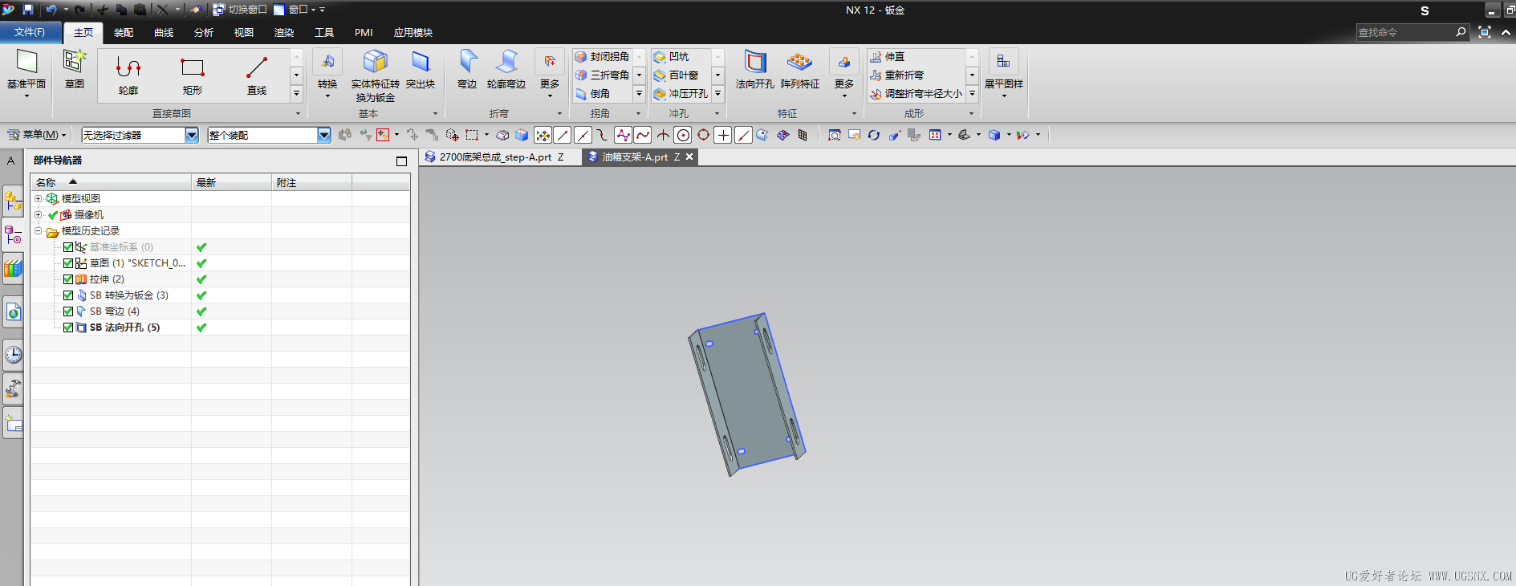Image resolution: width=1516 pixels, height=586 pixels.
Task: Activate the 弯边 flange tool
Action: (467, 69)
